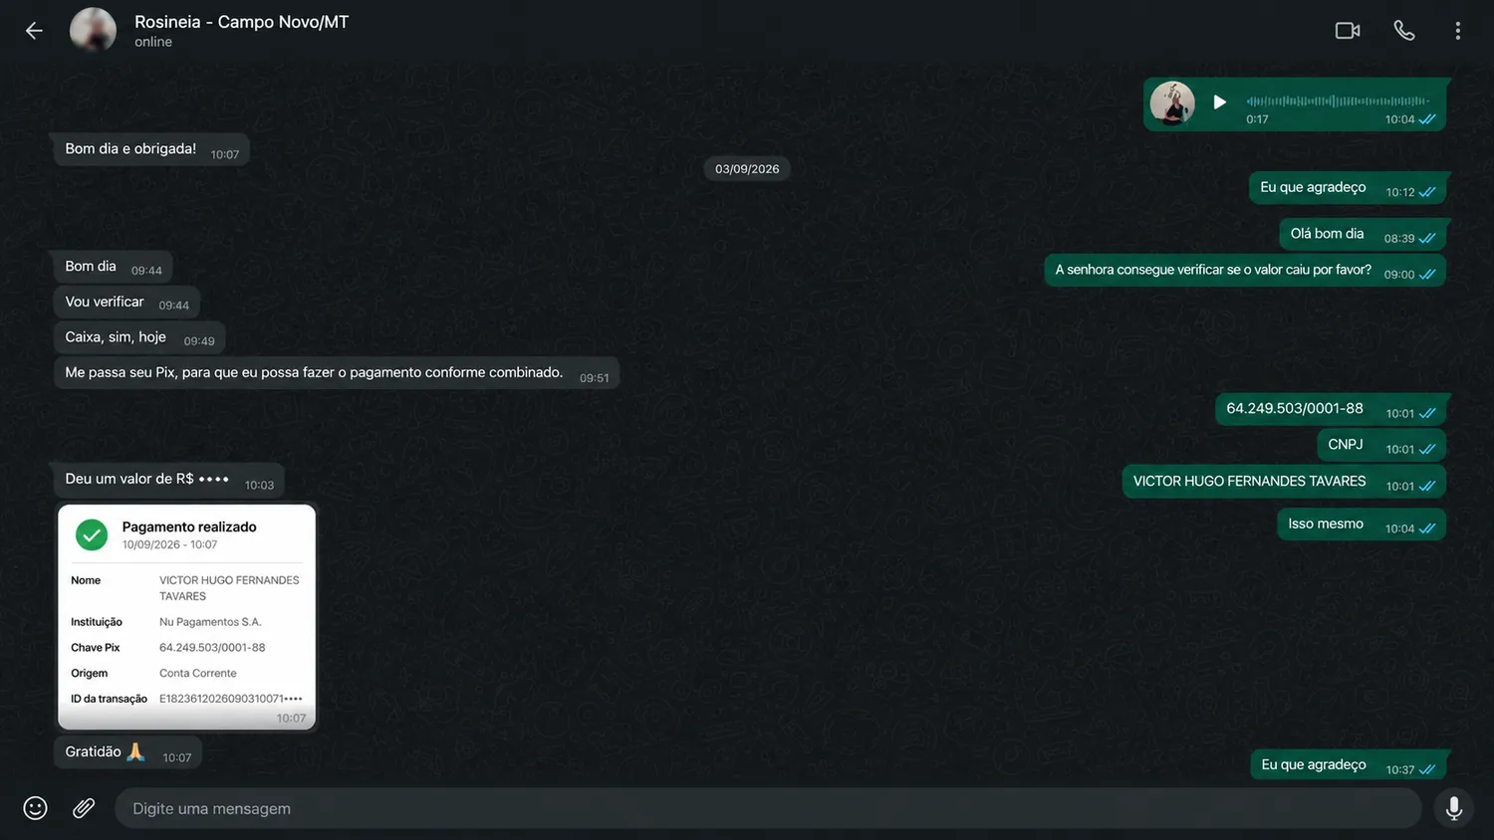
Task: Select sent message 'Isso mesmo'
Action: click(1362, 525)
